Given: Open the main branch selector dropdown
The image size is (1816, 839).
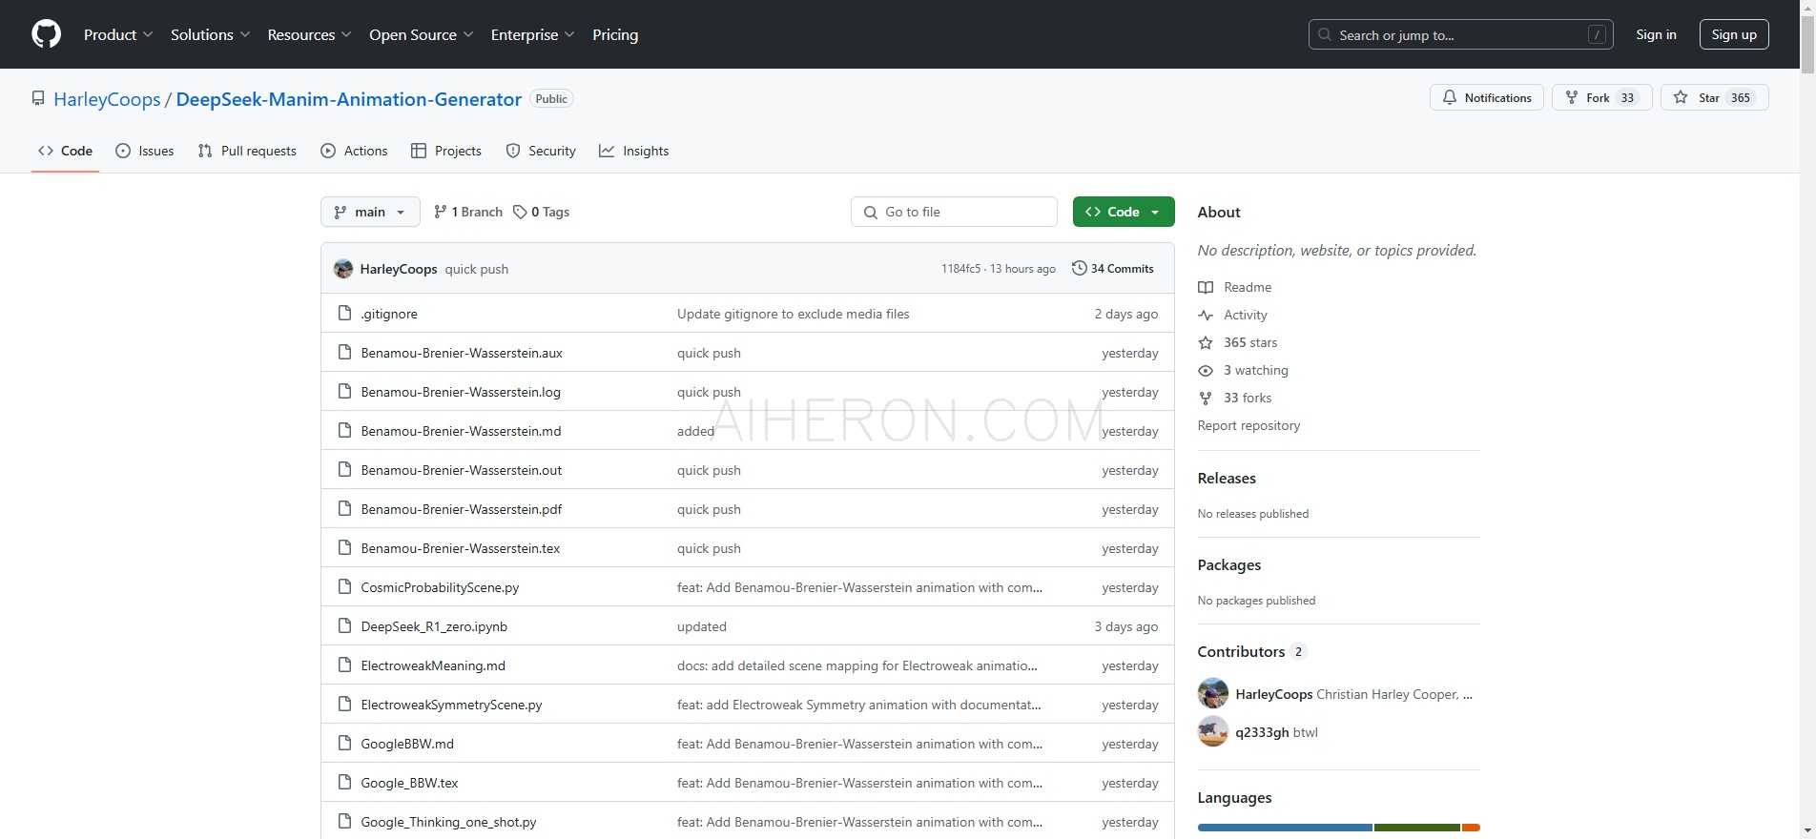Looking at the screenshot, I should pos(370,212).
